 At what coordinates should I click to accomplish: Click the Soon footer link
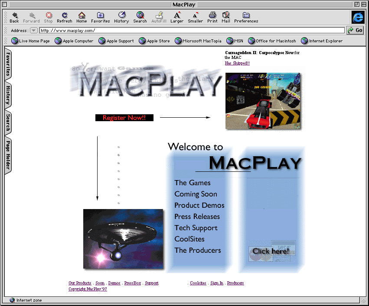[100, 283]
